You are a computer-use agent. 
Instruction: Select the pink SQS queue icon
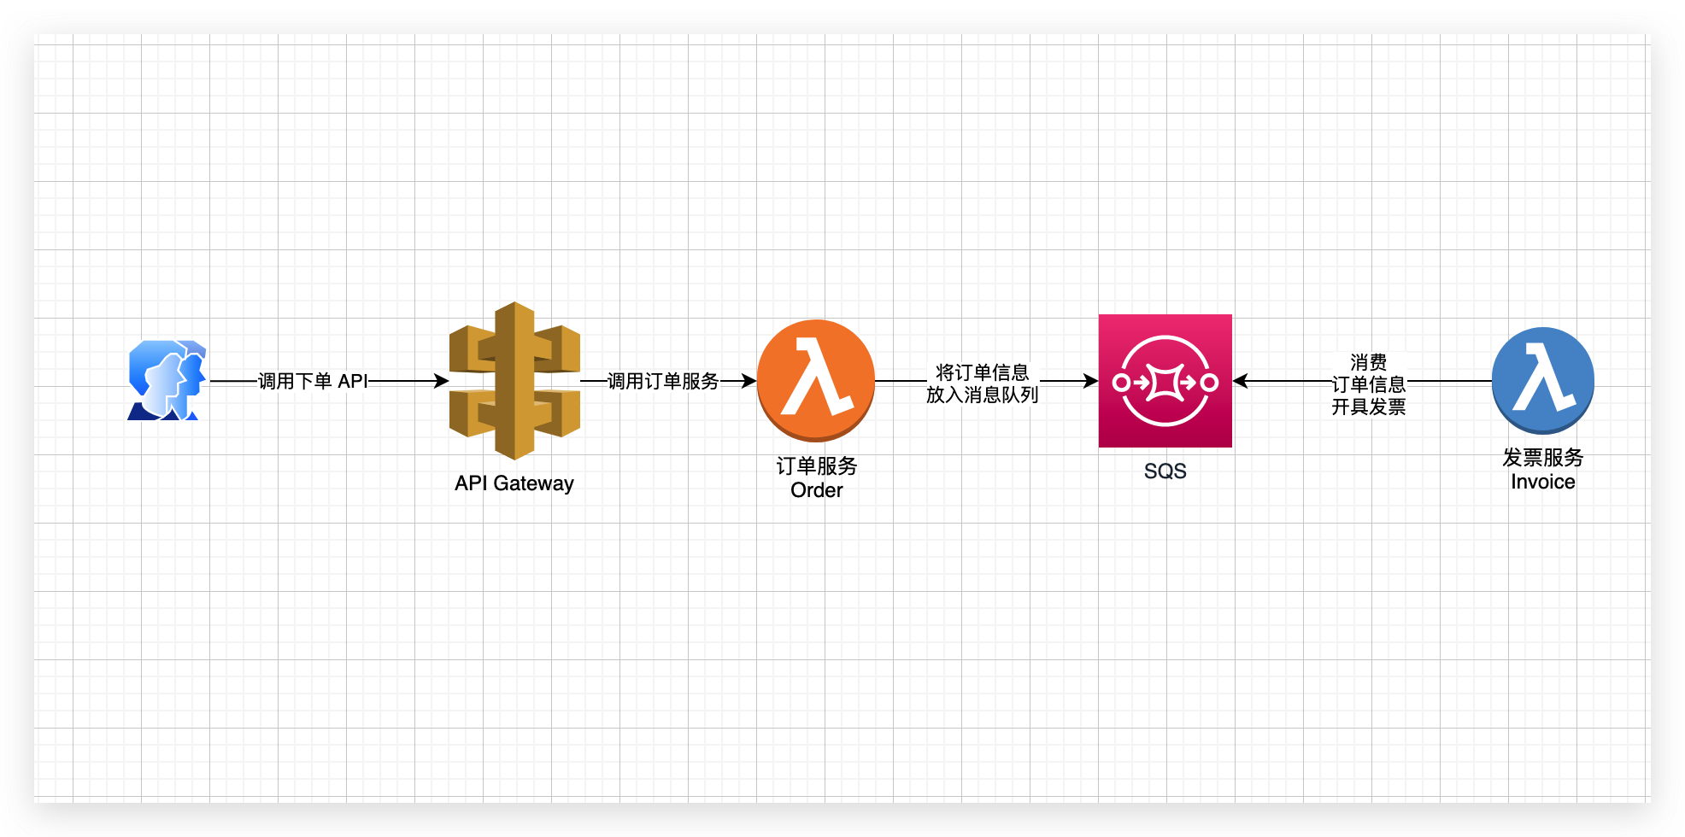[x=1165, y=381]
